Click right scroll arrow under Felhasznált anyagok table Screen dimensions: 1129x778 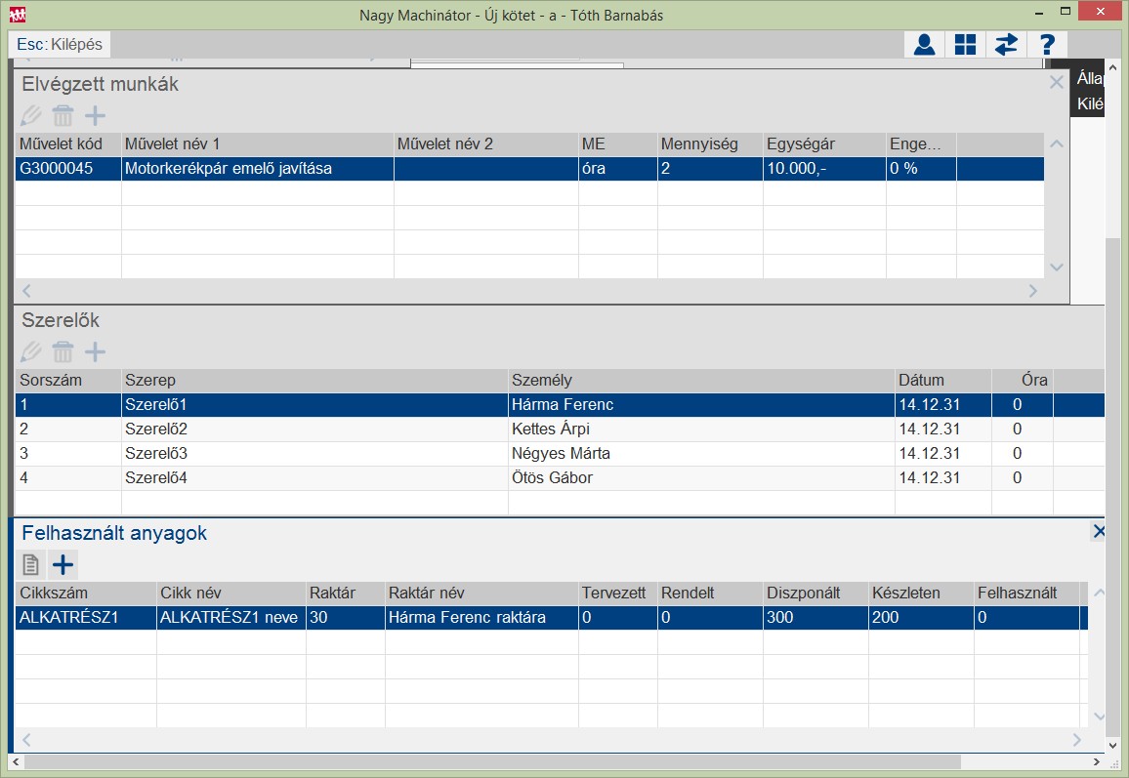coord(1077,740)
